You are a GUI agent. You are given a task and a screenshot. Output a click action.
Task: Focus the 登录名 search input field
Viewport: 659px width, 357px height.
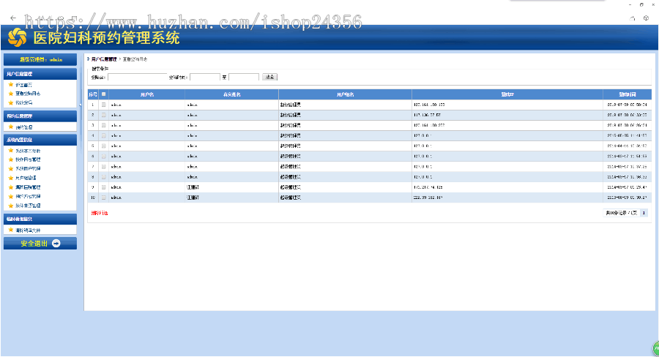pyautogui.click(x=138, y=78)
